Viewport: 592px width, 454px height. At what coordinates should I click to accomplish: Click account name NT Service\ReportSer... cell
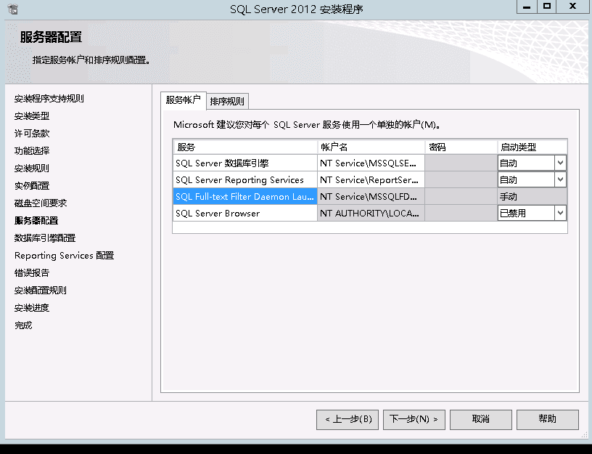click(x=371, y=179)
